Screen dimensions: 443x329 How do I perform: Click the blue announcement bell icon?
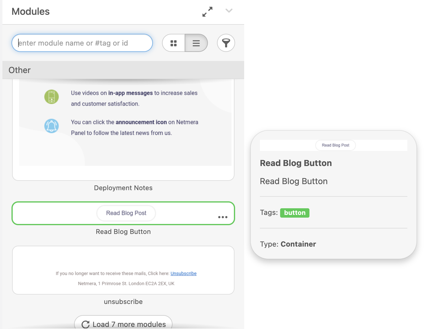[52, 126]
